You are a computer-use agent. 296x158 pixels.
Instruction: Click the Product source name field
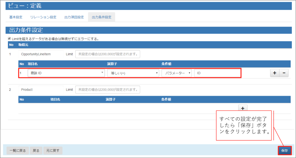41,89
